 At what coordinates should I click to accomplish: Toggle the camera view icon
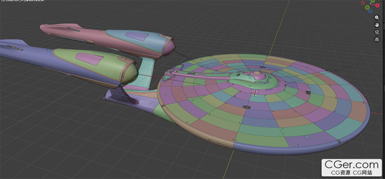coord(377,32)
